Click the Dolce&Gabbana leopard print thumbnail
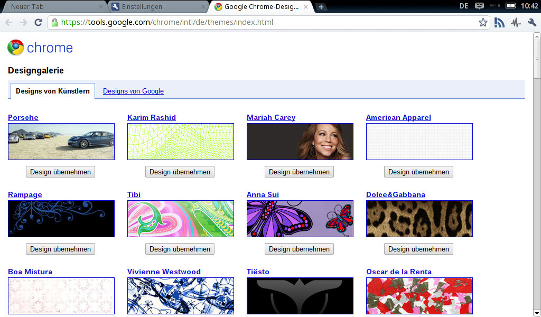The width and height of the screenshot is (541, 317). pos(419,219)
